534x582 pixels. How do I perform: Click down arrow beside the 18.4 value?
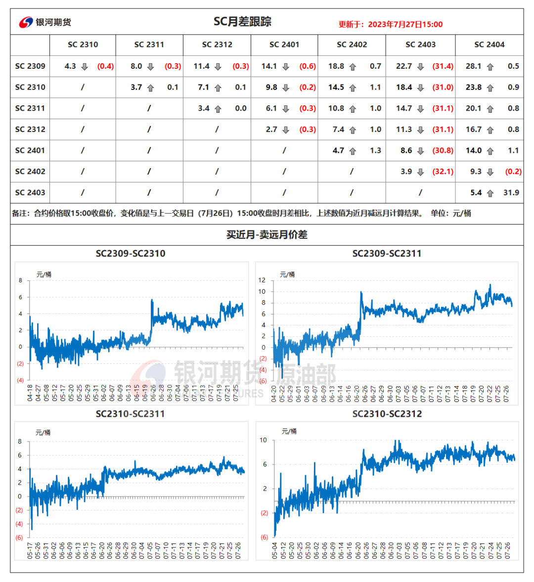pos(420,88)
